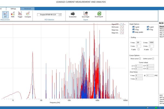Open the RCD-Selection dropdown arrow
This screenshot has width=164, height=109.
(x=60, y=15)
